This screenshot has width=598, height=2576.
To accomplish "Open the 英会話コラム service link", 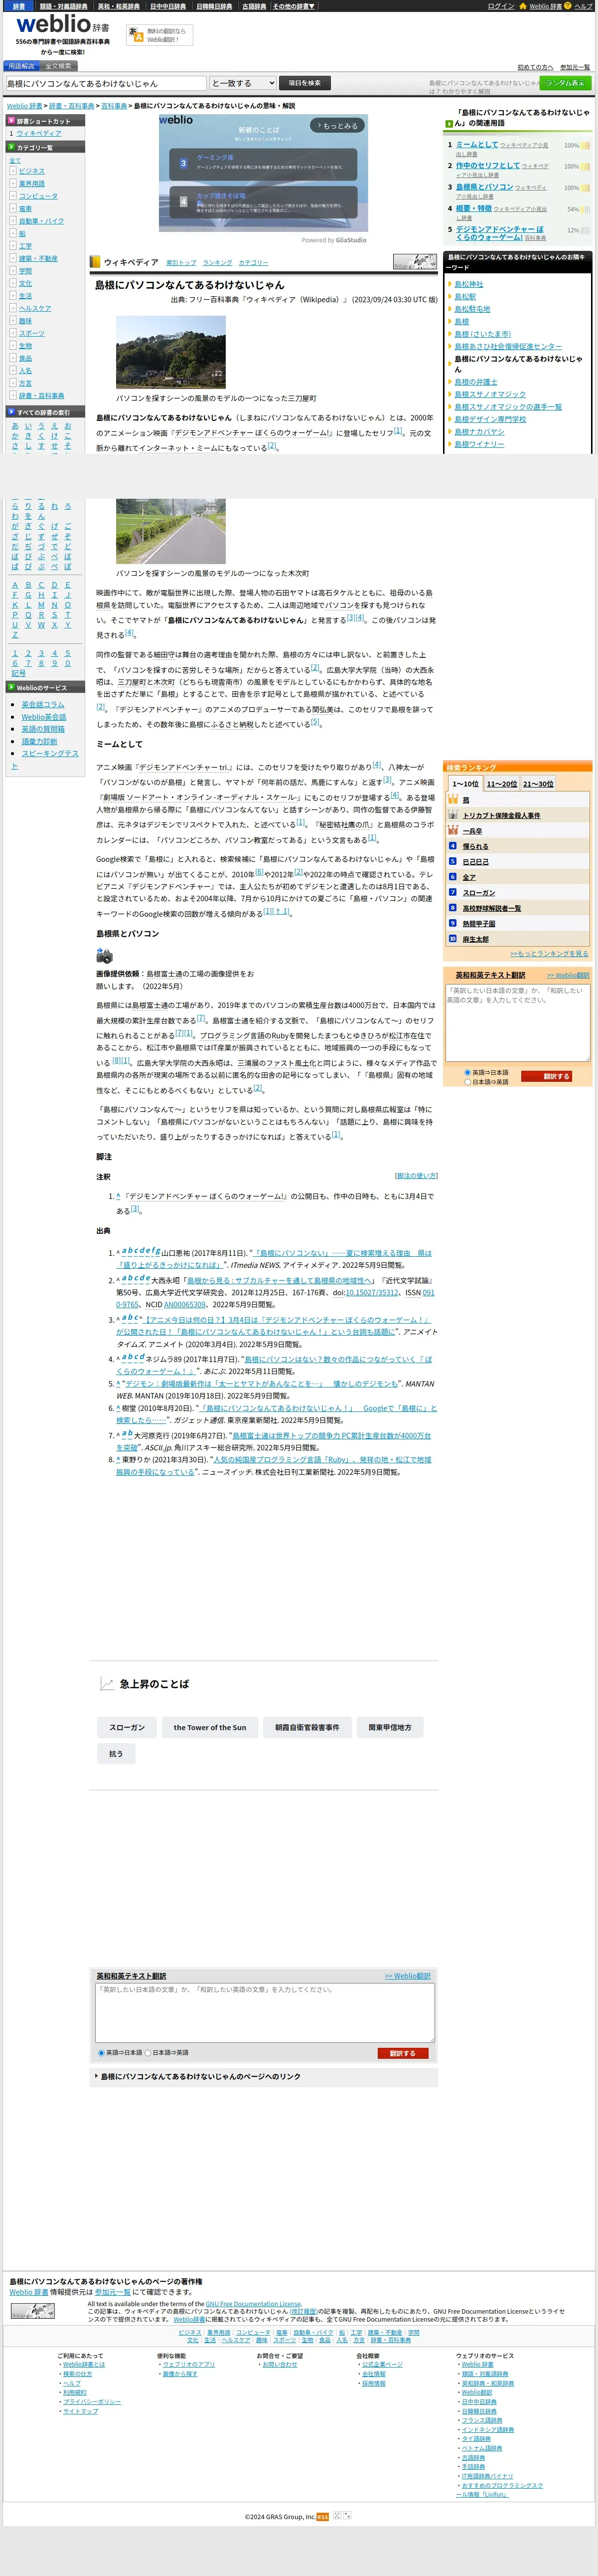I will pyautogui.click(x=43, y=704).
